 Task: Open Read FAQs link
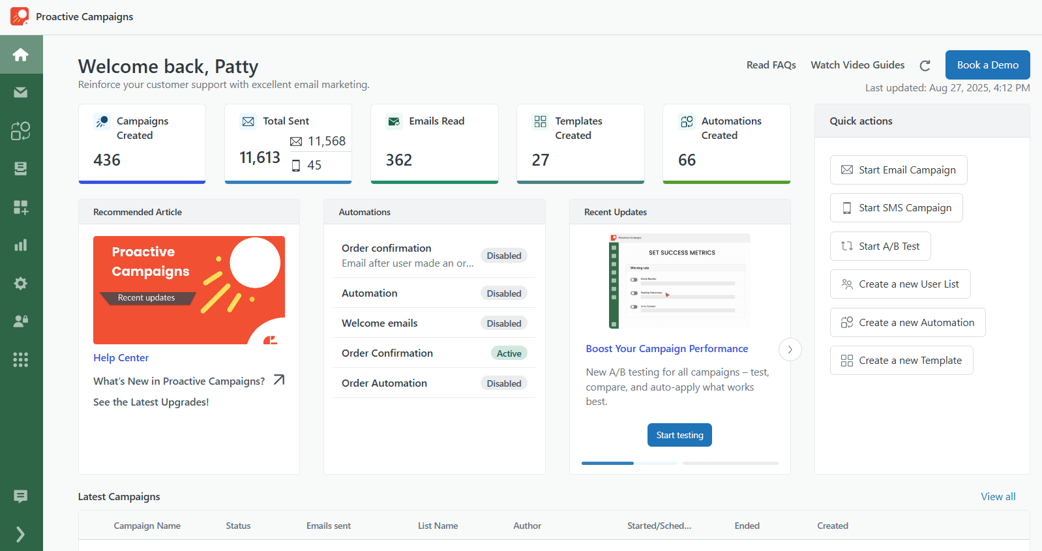[771, 65]
